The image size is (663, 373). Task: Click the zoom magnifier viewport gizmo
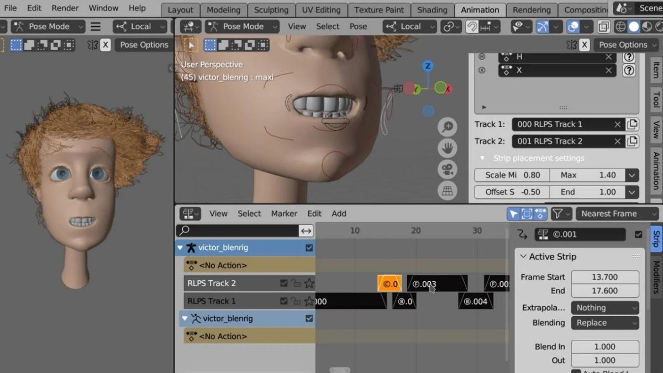click(x=447, y=127)
